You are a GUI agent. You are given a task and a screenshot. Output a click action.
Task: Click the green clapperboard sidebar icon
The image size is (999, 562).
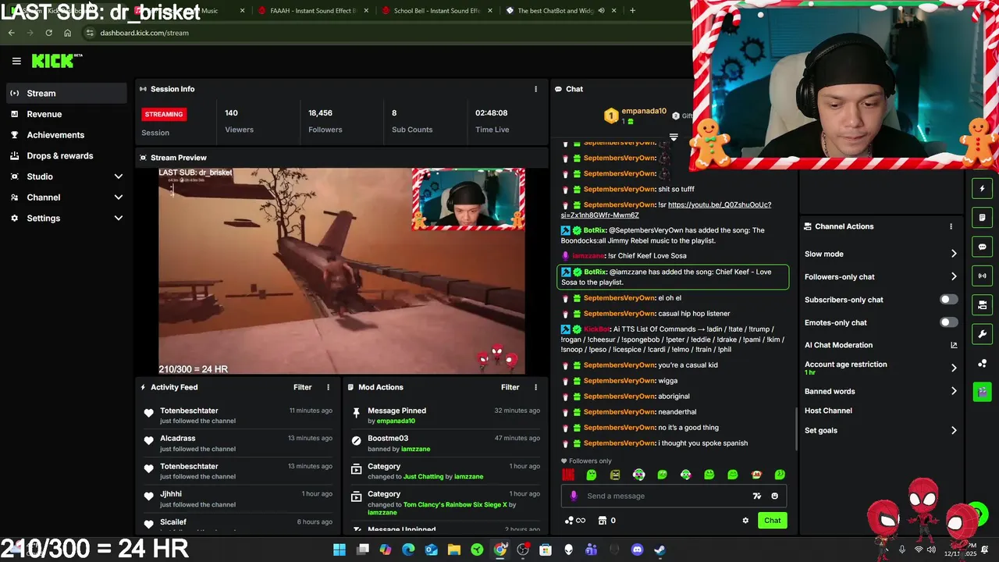[982, 392]
